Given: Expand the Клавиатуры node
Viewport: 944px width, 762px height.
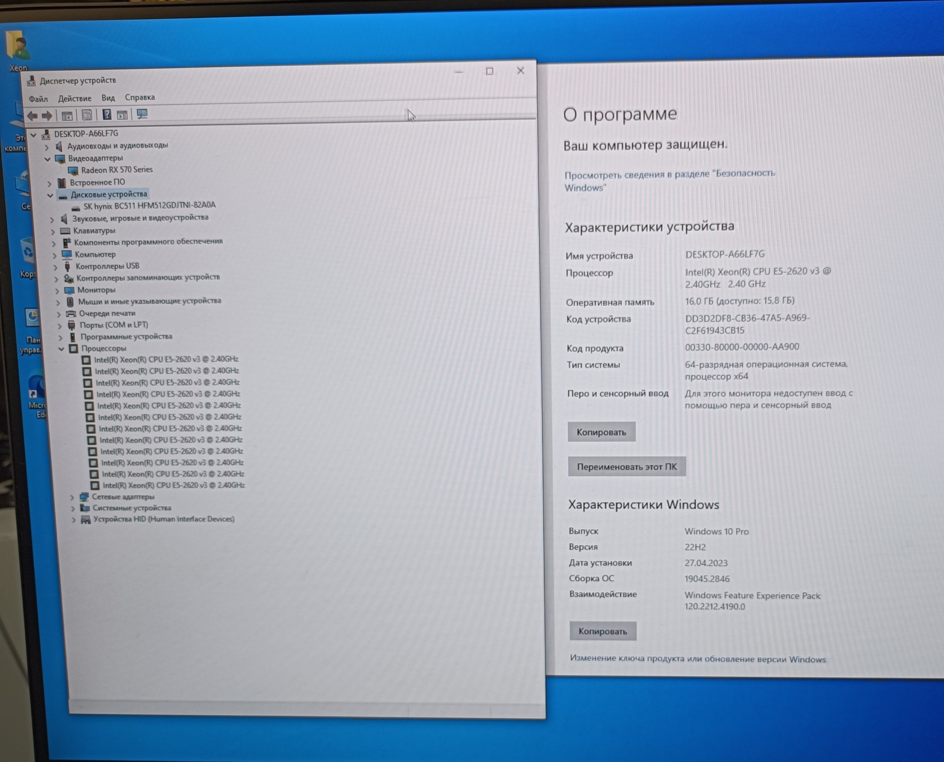Looking at the screenshot, I should 53,231.
